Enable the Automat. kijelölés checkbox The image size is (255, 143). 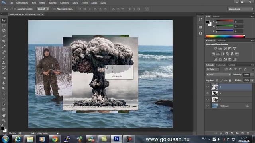click(x=15, y=9)
